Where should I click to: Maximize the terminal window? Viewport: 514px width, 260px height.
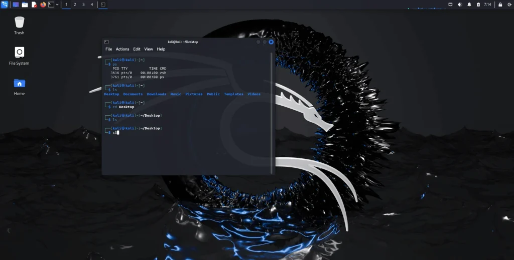[x=265, y=42]
